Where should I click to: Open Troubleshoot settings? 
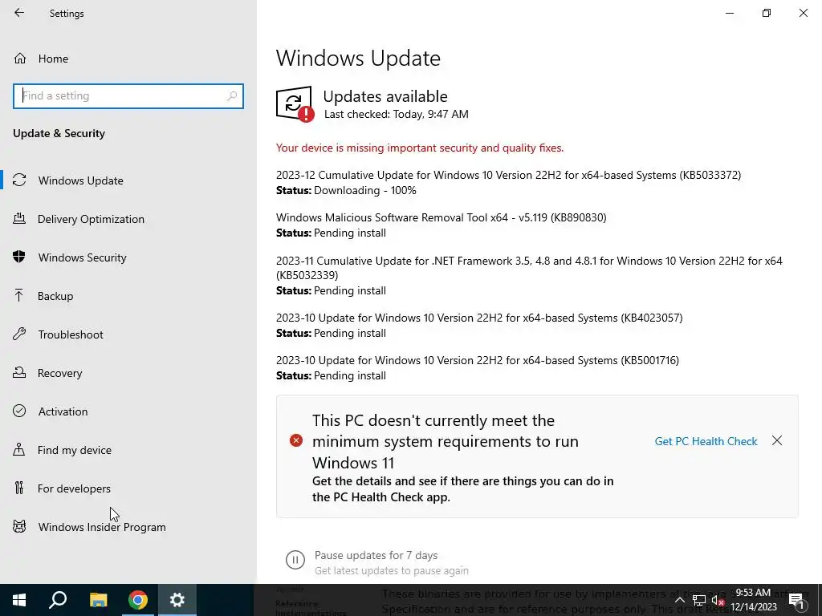point(71,334)
